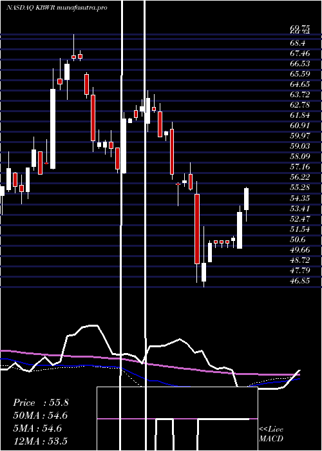This screenshot has height=451, width=322.
Task: Click the 52.47 axis value
Action: point(300,219)
